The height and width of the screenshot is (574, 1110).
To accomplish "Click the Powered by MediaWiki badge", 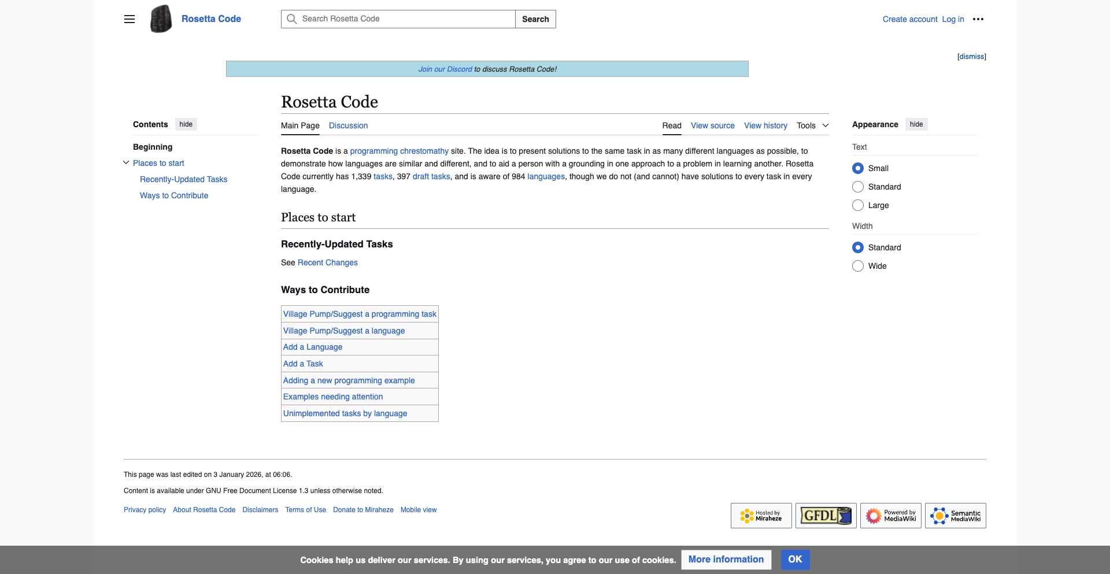I will (890, 515).
